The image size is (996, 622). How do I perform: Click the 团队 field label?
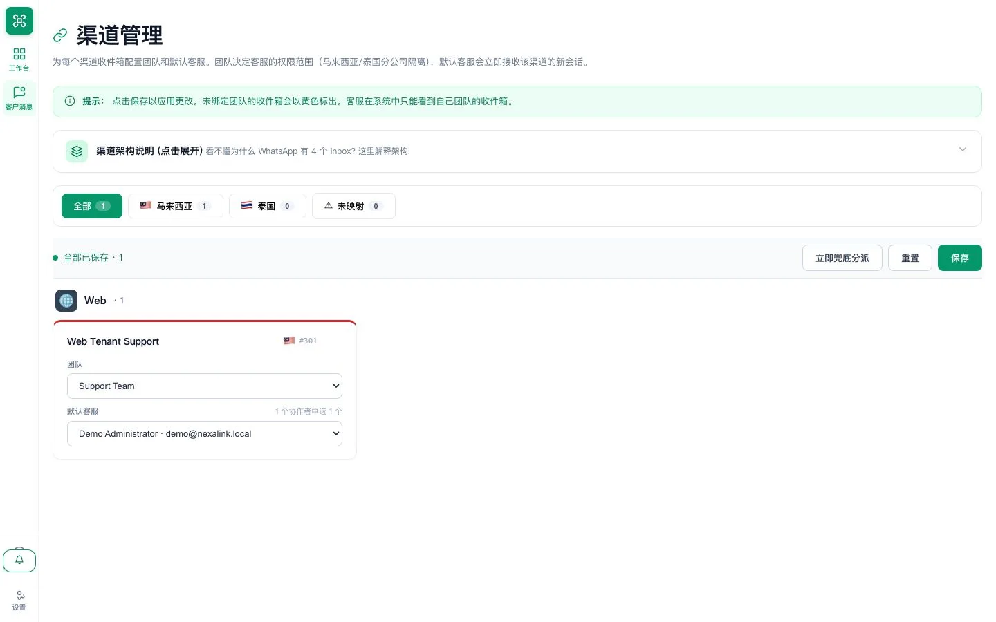pyautogui.click(x=75, y=364)
